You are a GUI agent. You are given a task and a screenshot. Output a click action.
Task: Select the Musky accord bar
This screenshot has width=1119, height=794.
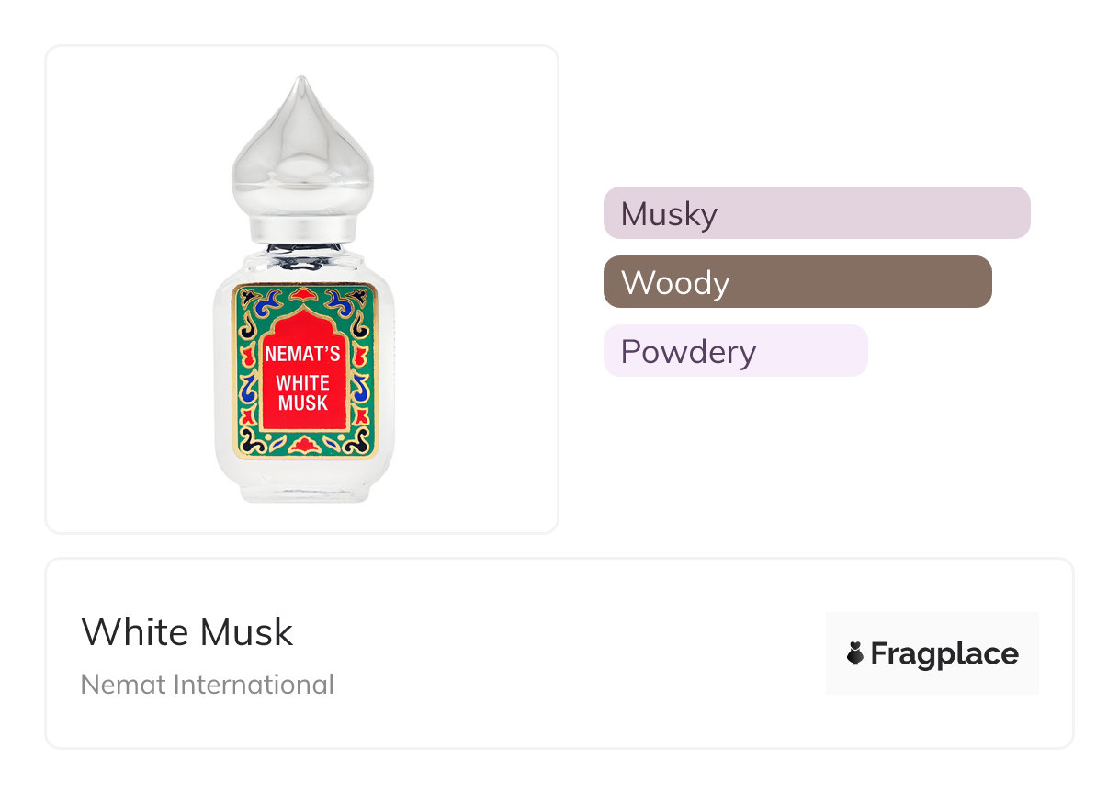pyautogui.click(x=873, y=213)
